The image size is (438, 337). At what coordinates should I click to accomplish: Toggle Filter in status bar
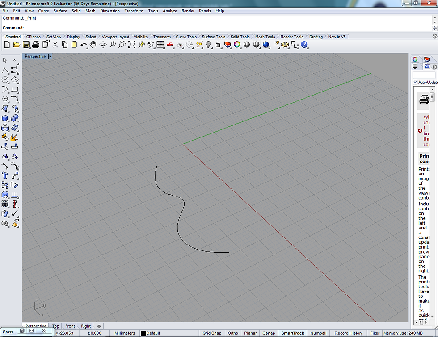tap(375, 333)
